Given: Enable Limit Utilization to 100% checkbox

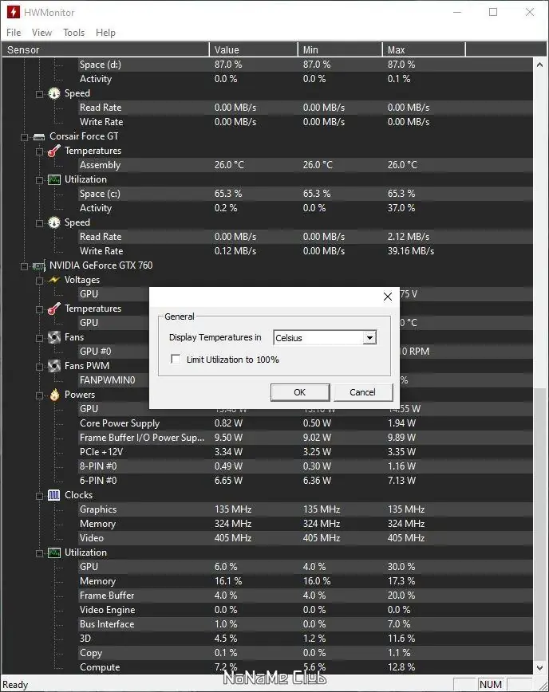Looking at the screenshot, I should [176, 360].
